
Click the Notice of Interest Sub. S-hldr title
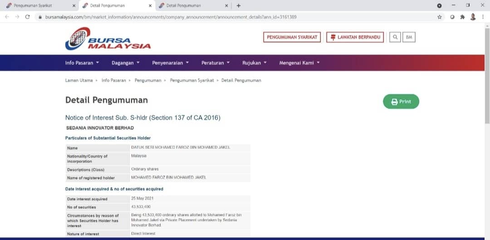point(143,118)
